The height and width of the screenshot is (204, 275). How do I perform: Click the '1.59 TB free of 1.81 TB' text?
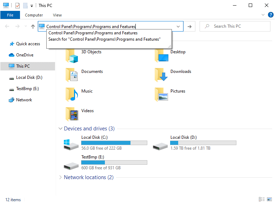coord(190,148)
